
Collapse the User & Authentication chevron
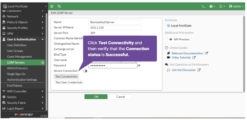[x=43, y=39]
